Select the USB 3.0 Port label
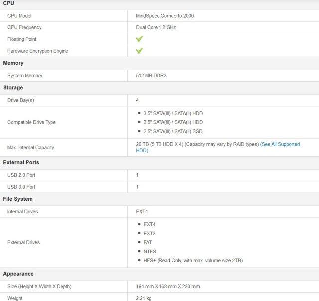The height and width of the screenshot is (301, 319). click(21, 187)
